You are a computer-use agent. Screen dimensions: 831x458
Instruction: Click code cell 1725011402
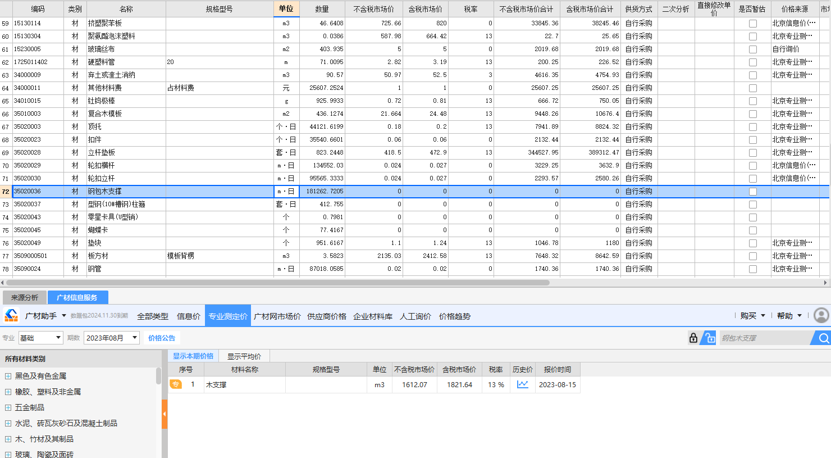(x=38, y=62)
